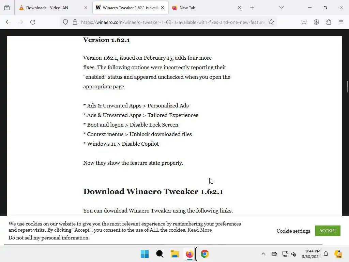Open a new tab with plus button
The width and height of the screenshot is (349, 262).
tap(252, 8)
